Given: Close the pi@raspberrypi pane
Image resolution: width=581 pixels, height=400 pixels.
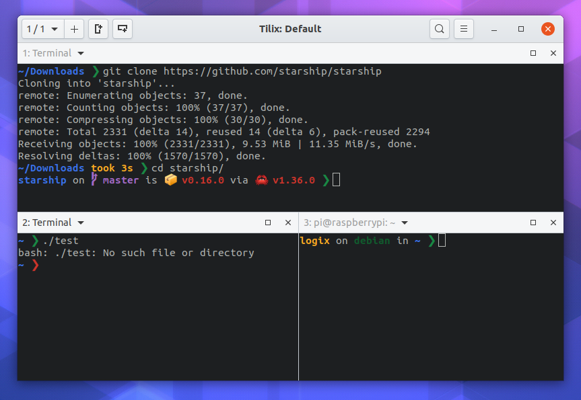Looking at the screenshot, I should point(553,222).
